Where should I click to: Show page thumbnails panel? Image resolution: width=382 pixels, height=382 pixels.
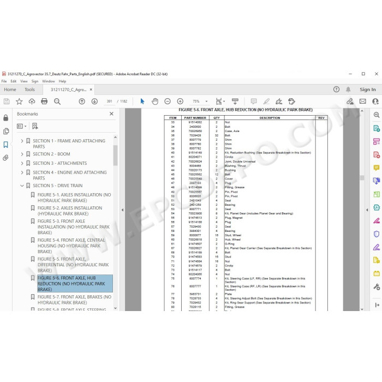click(6, 131)
